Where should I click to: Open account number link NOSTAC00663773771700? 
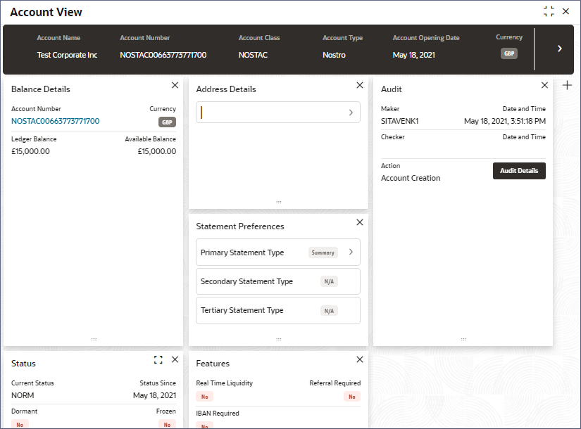click(x=55, y=121)
